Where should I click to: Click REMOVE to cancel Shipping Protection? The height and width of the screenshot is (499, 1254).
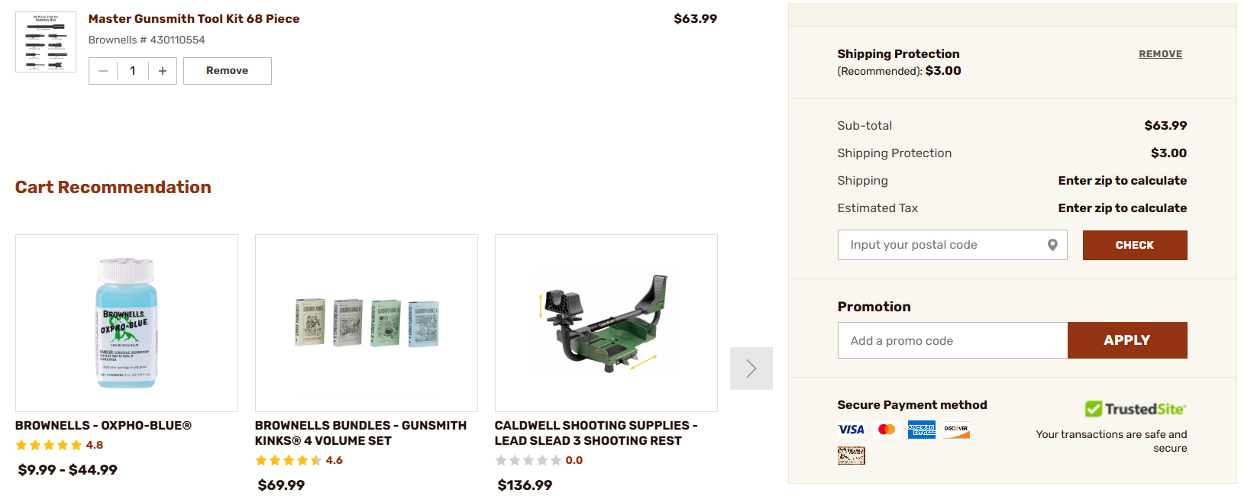point(1160,53)
